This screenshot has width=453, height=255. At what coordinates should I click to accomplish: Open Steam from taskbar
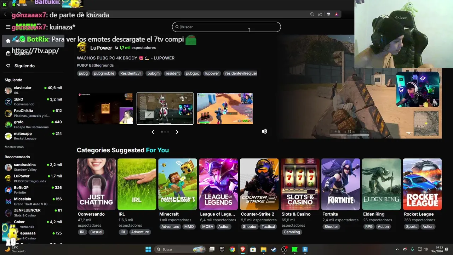click(x=274, y=249)
